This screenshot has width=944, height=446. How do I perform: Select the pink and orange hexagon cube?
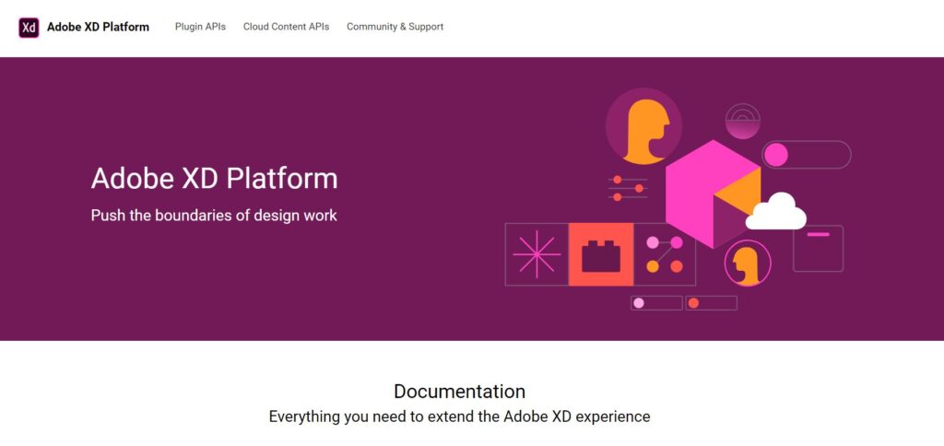(x=713, y=194)
